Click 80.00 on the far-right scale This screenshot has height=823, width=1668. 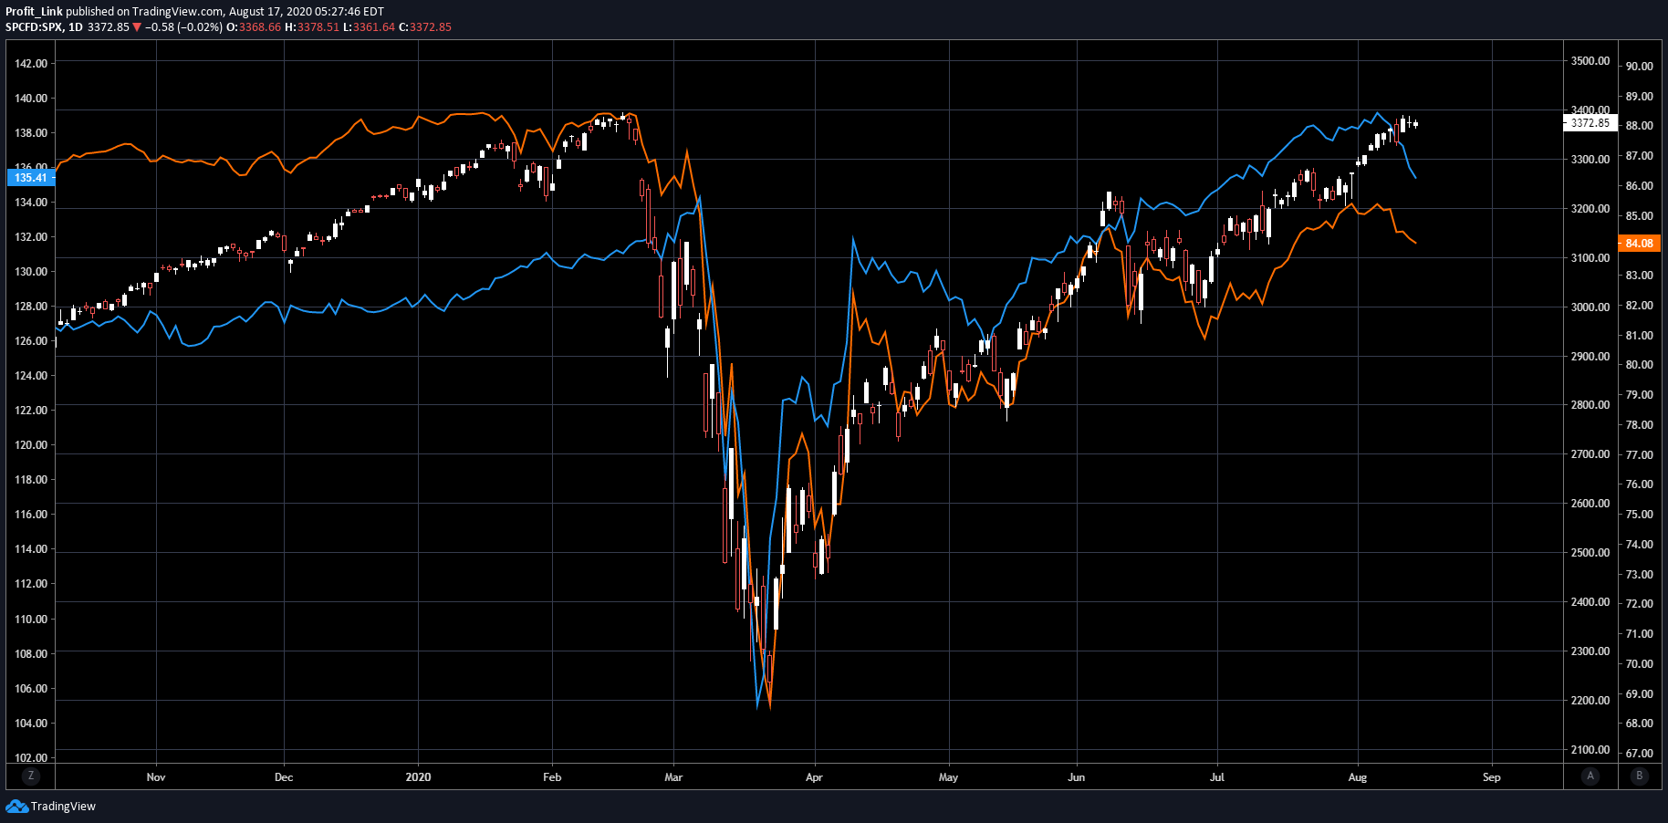[x=1640, y=365]
